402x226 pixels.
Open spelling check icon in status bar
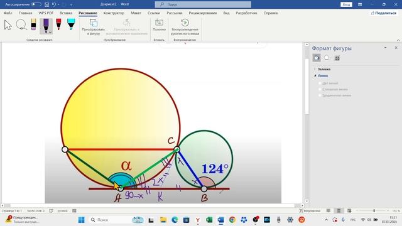tap(52, 211)
